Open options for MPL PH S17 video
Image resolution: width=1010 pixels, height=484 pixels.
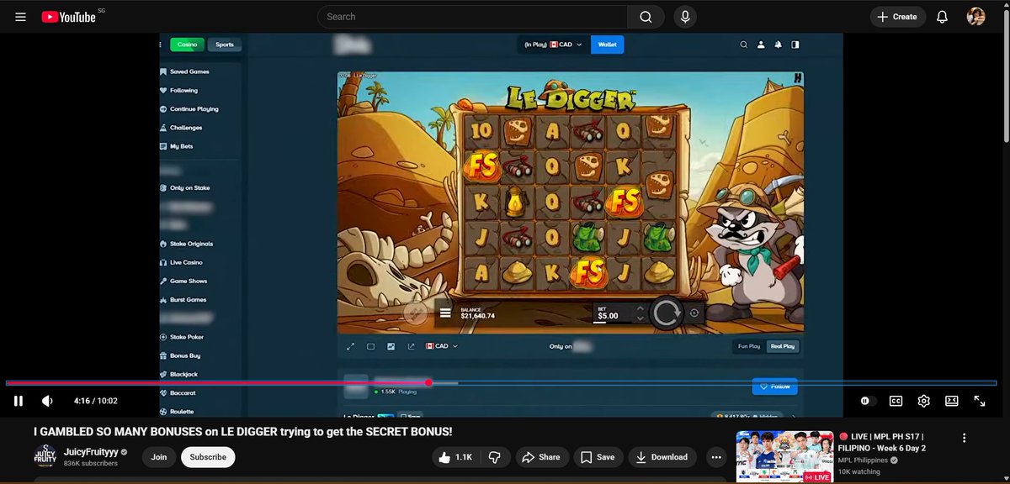(x=965, y=439)
